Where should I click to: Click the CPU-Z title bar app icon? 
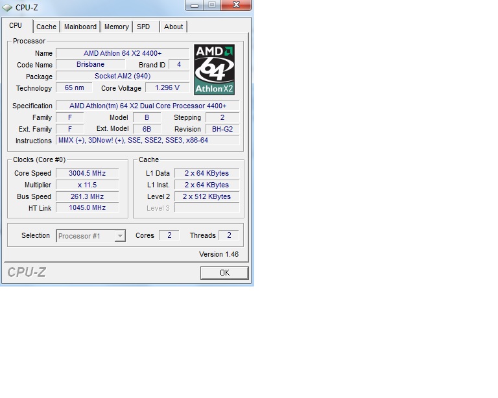[7, 7]
